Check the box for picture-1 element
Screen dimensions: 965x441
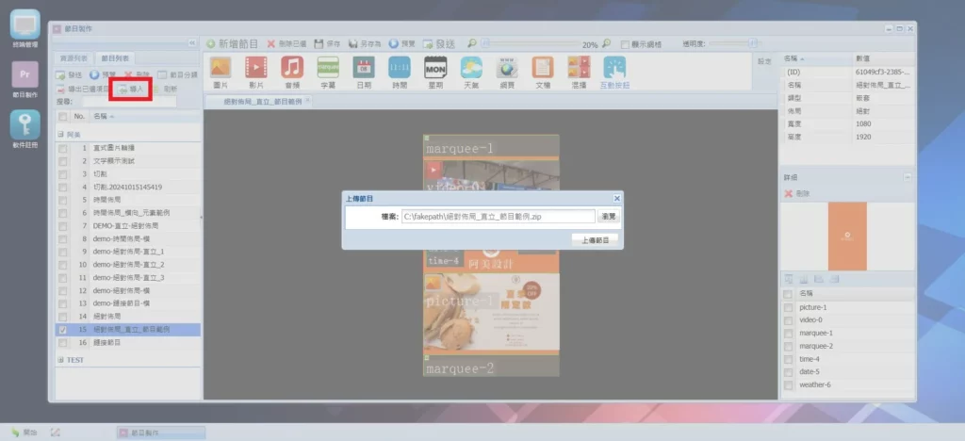(788, 307)
